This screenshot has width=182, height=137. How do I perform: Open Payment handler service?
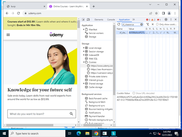97,116
